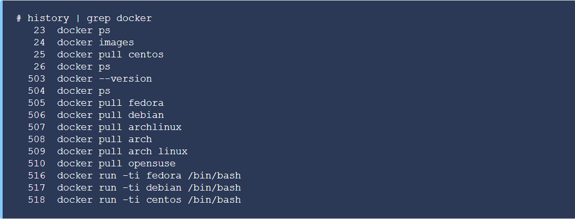The image size is (575, 219).
Task: Click the history number 518
Action: 37,200
